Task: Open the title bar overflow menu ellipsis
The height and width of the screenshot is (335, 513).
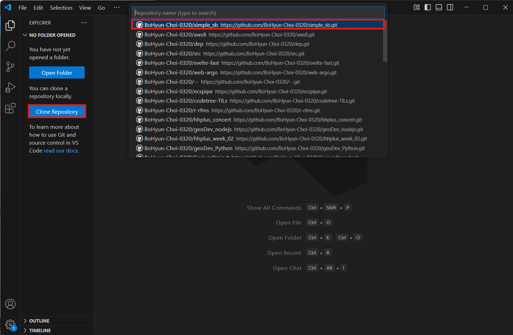Action: click(117, 7)
